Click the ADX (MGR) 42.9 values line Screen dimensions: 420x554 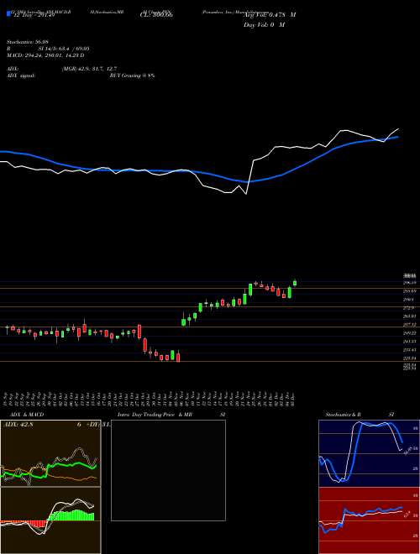pyautogui.click(x=62, y=69)
